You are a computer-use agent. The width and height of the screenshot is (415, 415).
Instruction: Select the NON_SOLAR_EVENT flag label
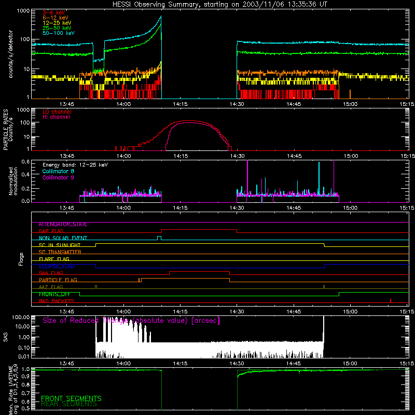(63, 238)
